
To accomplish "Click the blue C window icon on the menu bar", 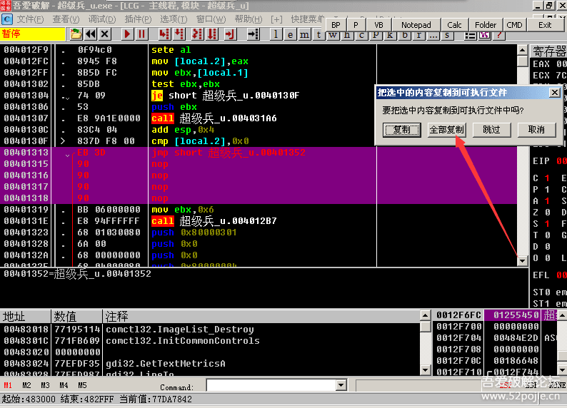I will [x=7, y=19].
